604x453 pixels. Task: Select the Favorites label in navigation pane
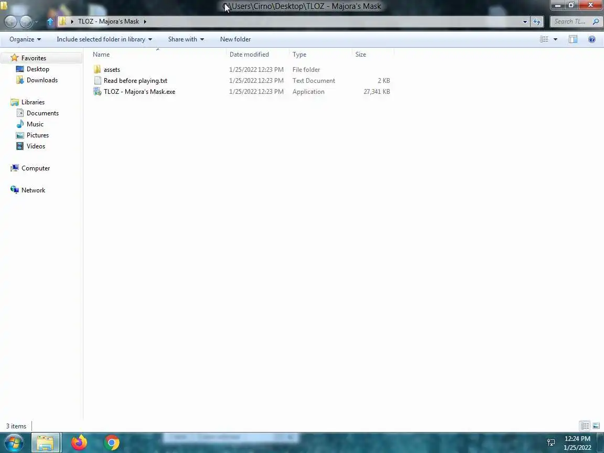34,58
